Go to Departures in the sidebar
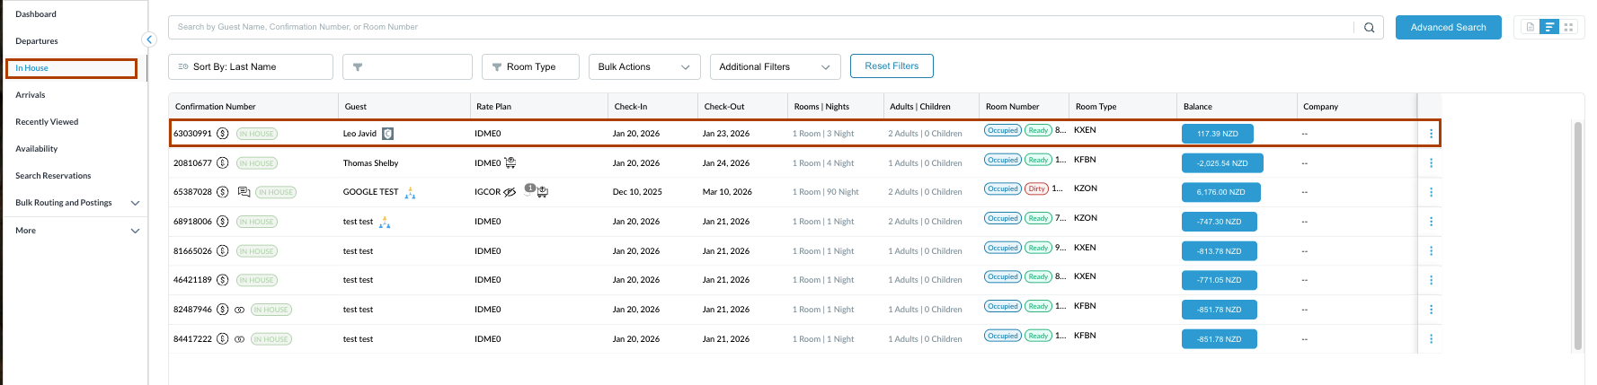The height and width of the screenshot is (385, 1597). pyautogui.click(x=37, y=41)
